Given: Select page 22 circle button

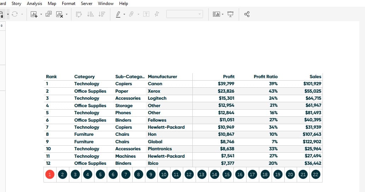Looking at the screenshot, I should pos(315,174).
